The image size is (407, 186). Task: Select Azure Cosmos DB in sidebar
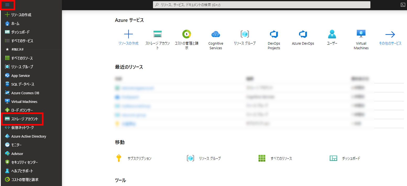coord(25,93)
